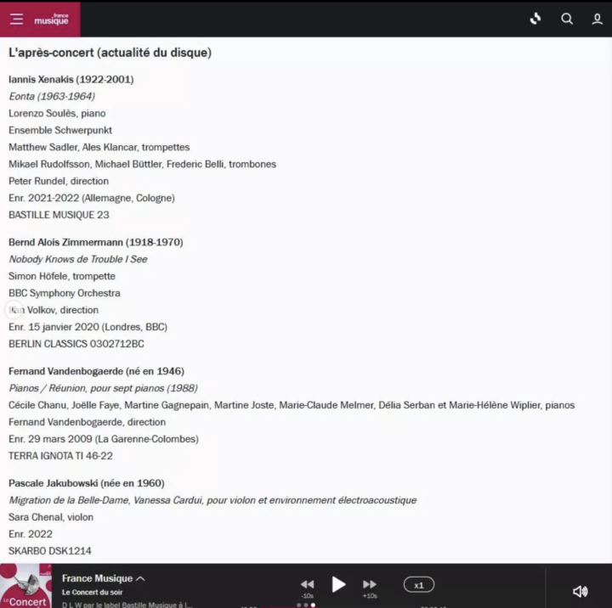Open the Le Concert du soir title
Viewport: 612px width, 608px height.
92,592
